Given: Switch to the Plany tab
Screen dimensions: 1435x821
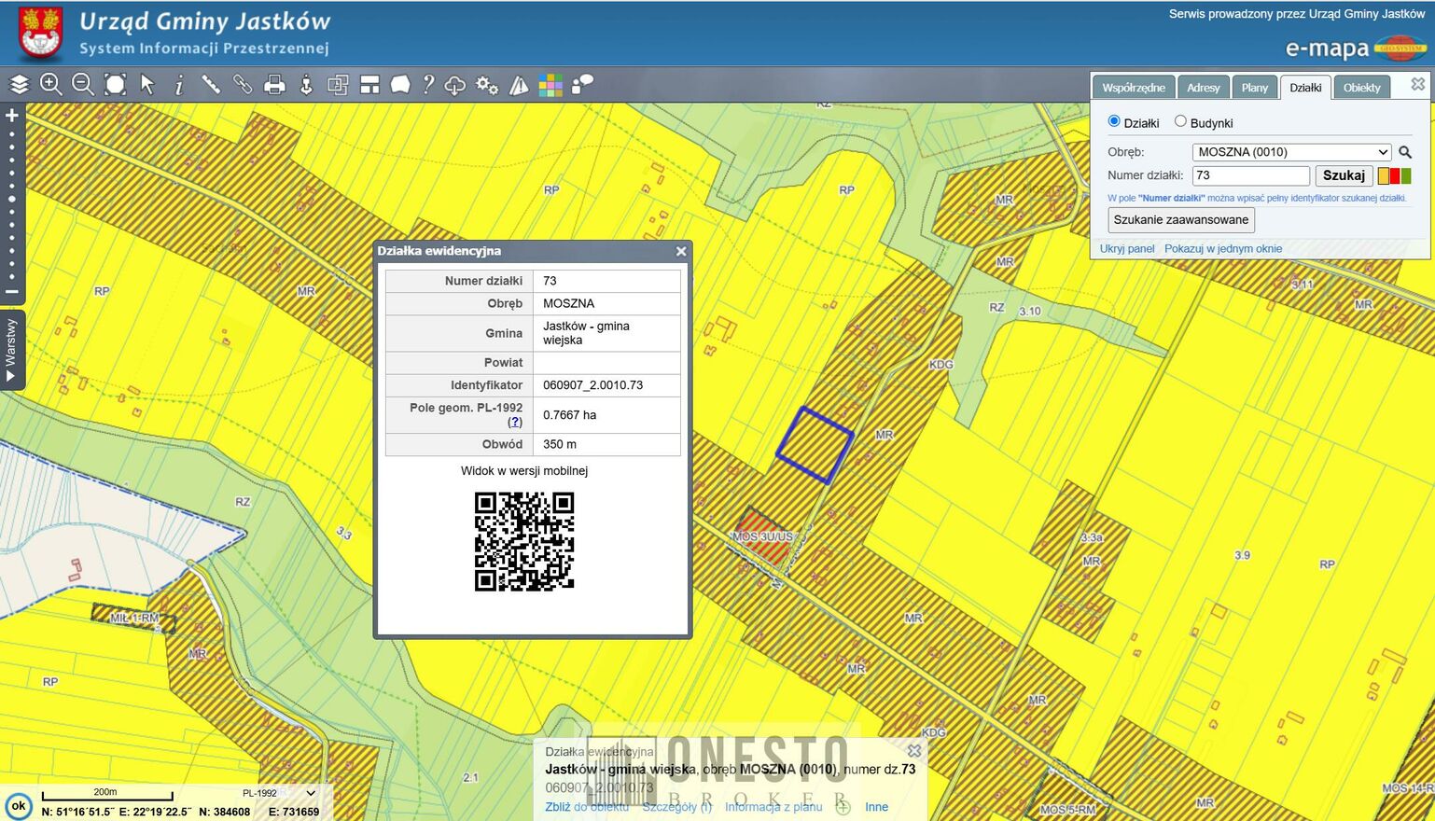Looking at the screenshot, I should (x=1254, y=88).
